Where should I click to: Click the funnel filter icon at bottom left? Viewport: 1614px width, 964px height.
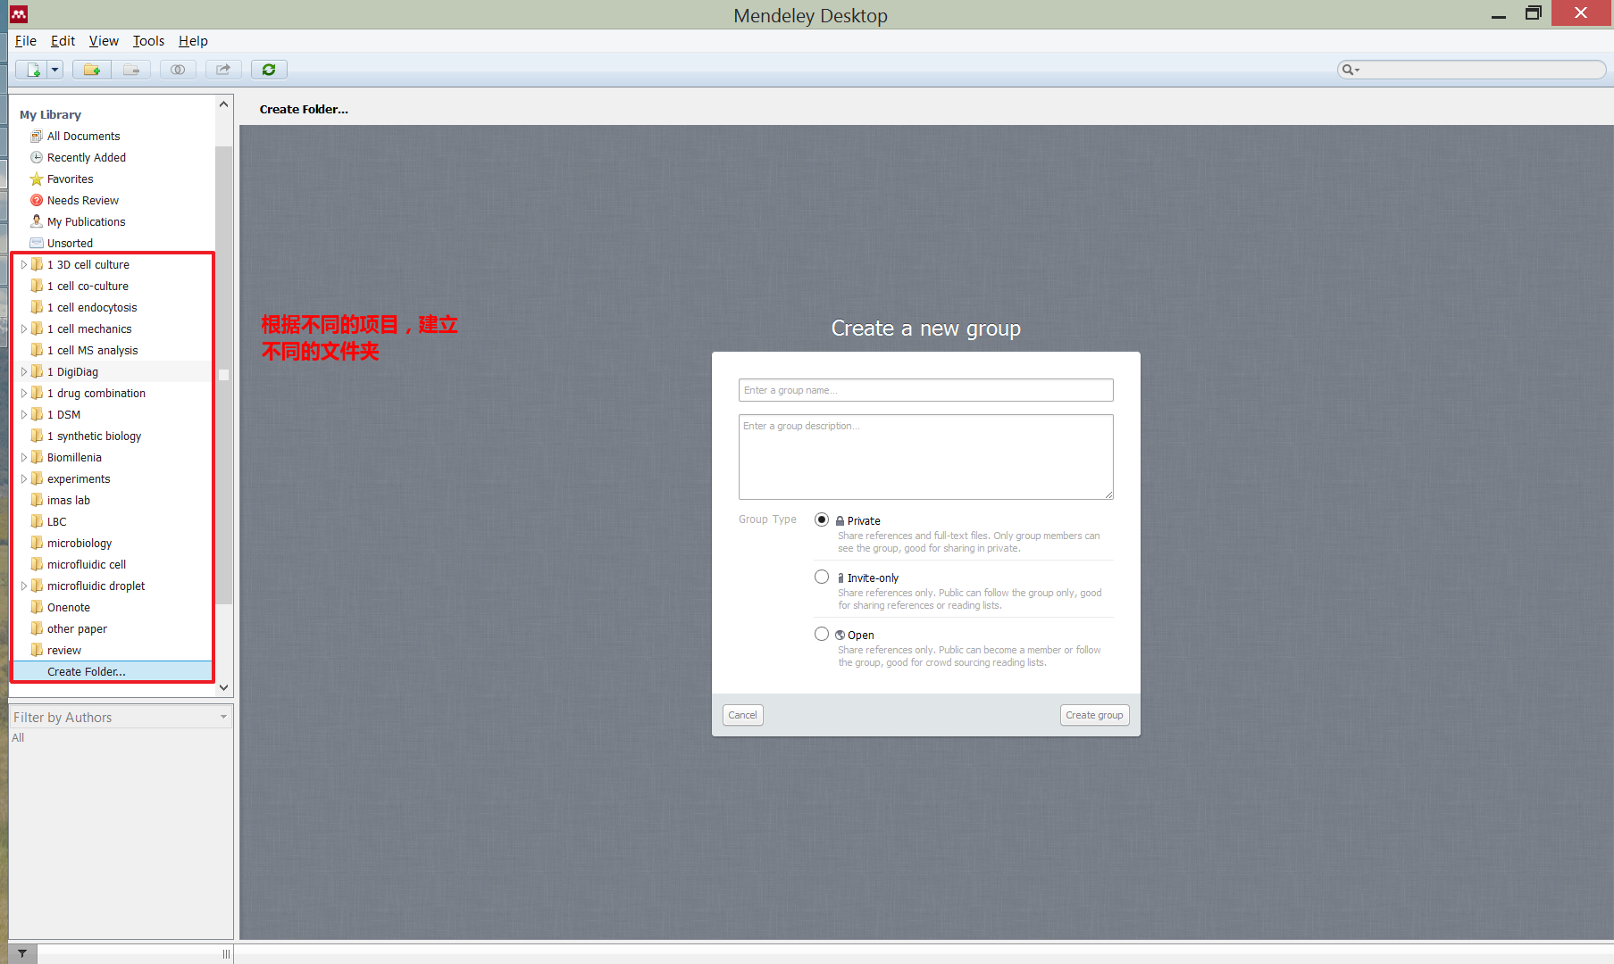(22, 954)
